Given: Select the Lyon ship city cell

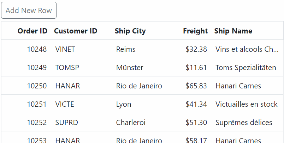Looking at the screenshot, I should point(124,104).
